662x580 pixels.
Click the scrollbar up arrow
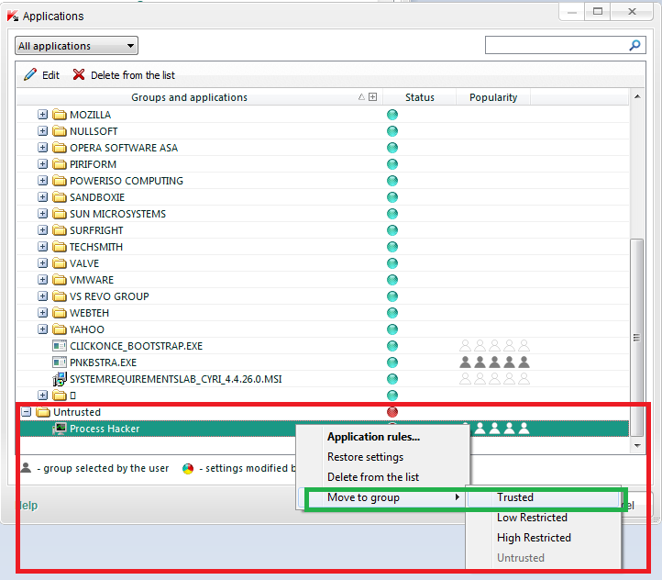pyautogui.click(x=637, y=97)
